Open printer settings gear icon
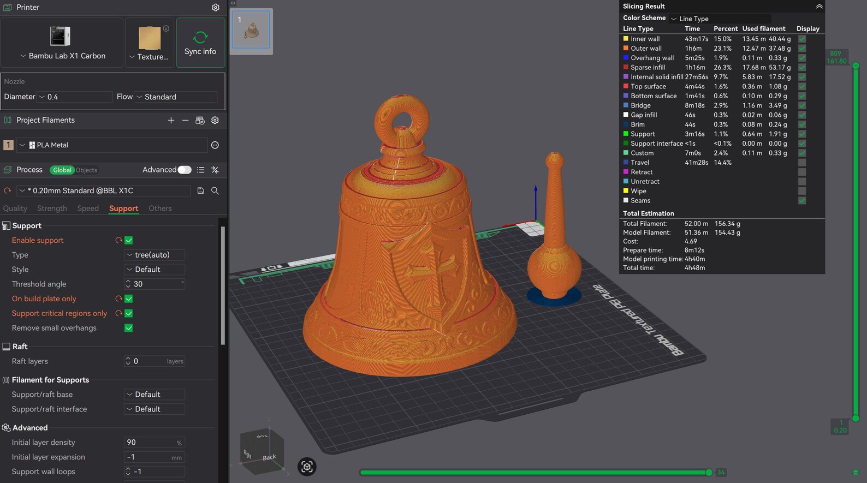Image resolution: width=867 pixels, height=483 pixels. (x=215, y=8)
